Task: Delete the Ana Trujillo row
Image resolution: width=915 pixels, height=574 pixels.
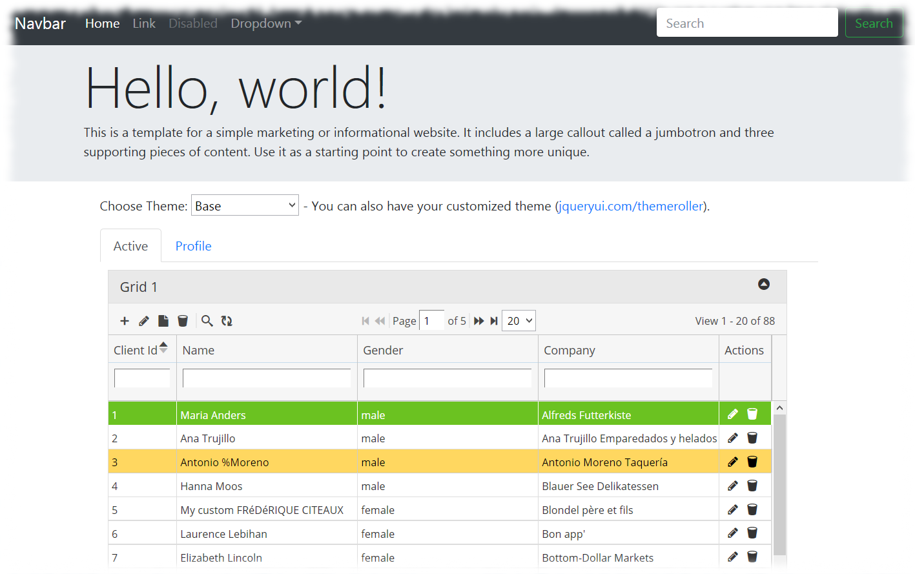Action: coord(752,438)
